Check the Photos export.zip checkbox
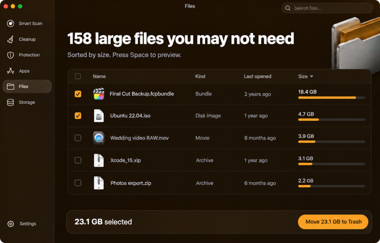The image size is (380, 243). tap(78, 183)
